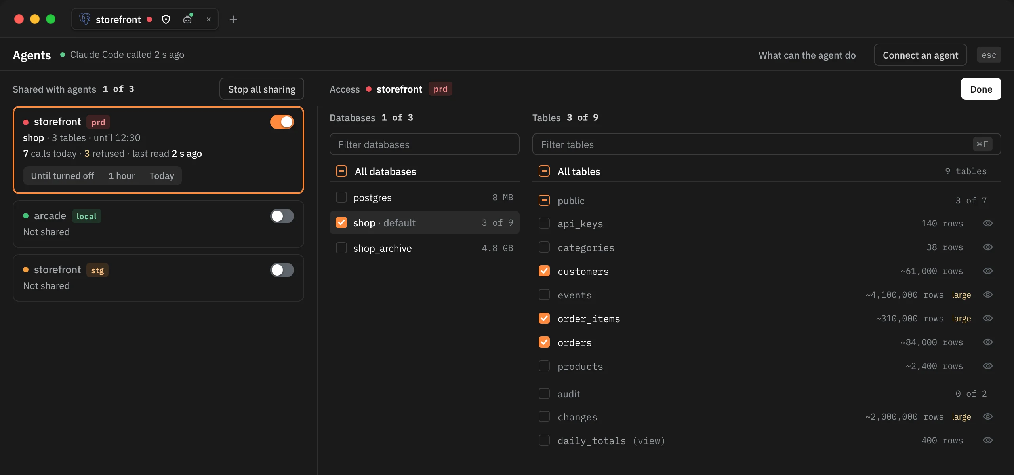
Task: Toggle All tables checkbox
Action: click(544, 171)
